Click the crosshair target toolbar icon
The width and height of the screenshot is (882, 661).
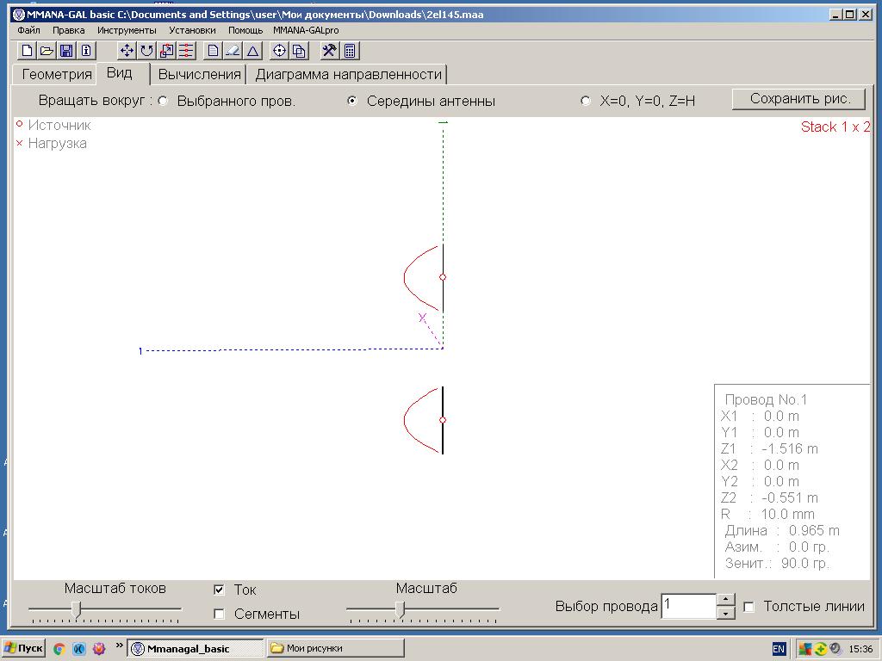(279, 51)
